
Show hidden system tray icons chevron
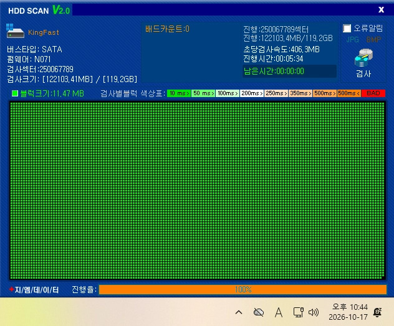pyautogui.click(x=239, y=312)
